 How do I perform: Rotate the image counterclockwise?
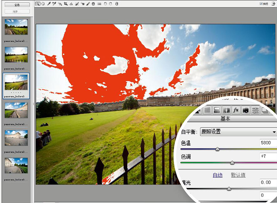tap(105, 4)
